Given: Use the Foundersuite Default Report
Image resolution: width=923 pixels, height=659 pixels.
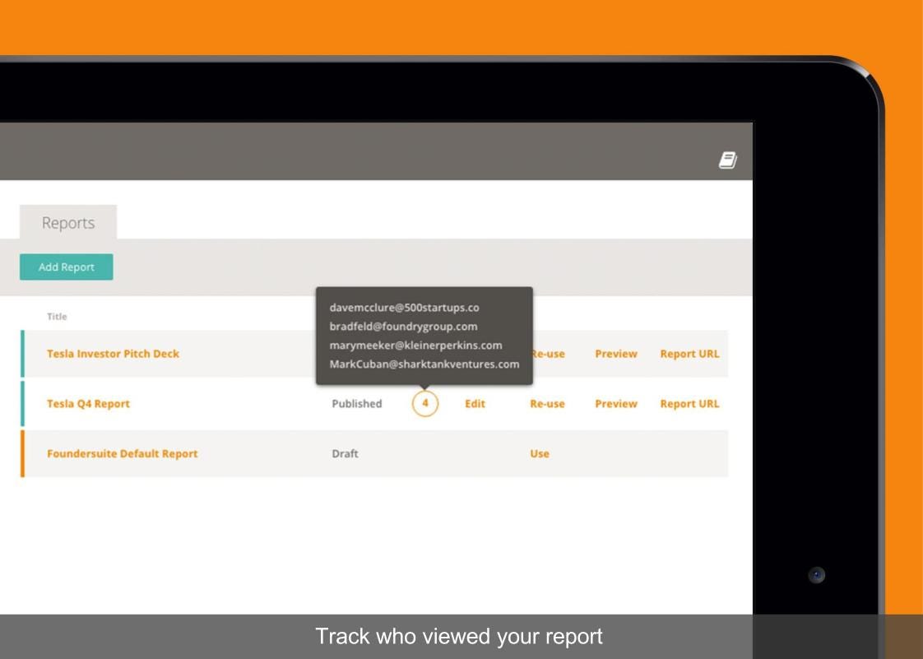Looking at the screenshot, I should [x=540, y=453].
